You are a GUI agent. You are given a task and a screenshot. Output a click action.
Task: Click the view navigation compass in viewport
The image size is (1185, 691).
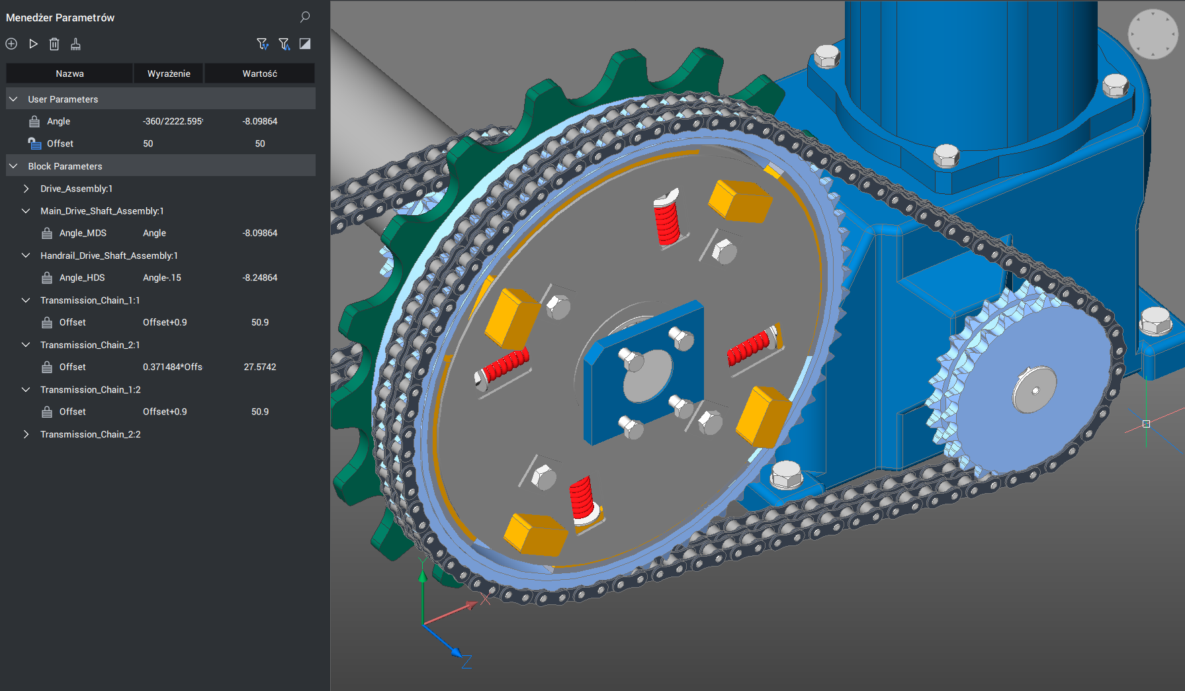(1153, 34)
